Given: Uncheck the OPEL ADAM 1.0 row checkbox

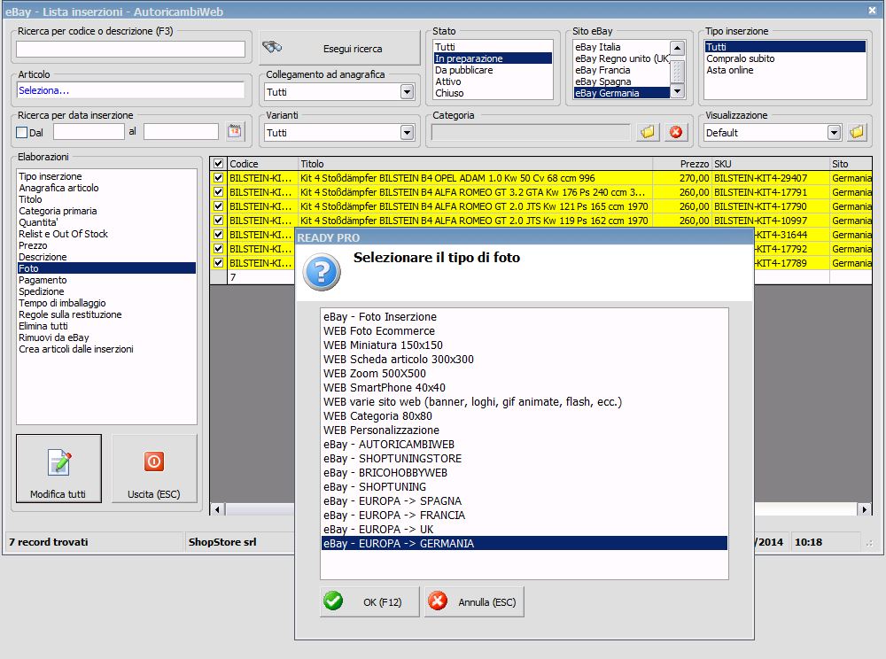Looking at the screenshot, I should tap(218, 178).
